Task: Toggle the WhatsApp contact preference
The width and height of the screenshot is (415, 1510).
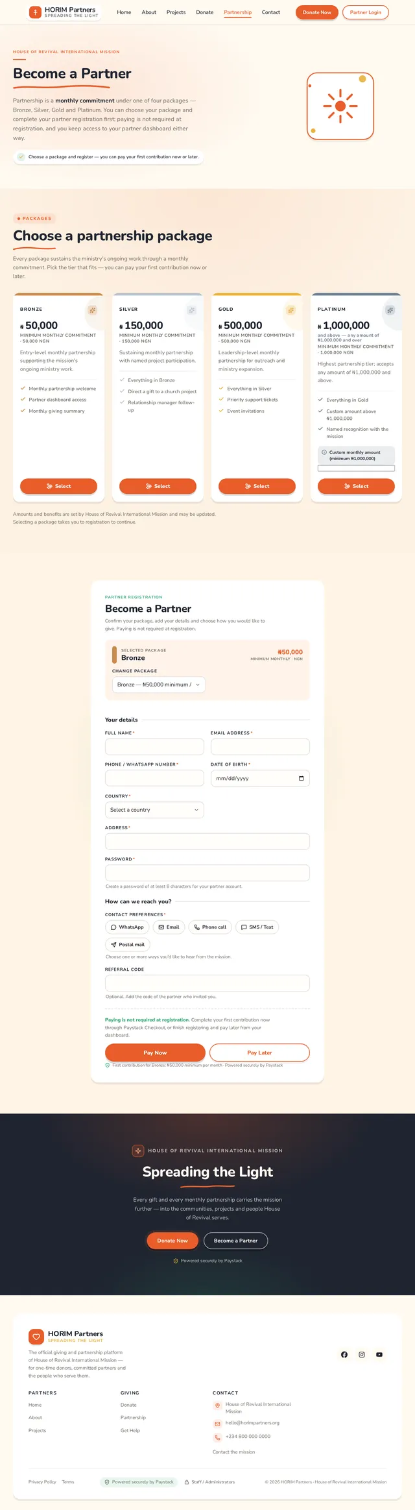Action: [x=127, y=927]
